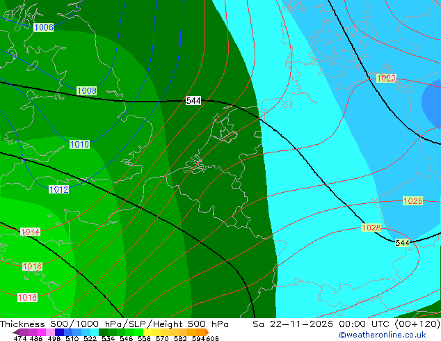This screenshot has width=441, height=341.
Task: Click the 606 legend value
Action: (x=211, y=338)
